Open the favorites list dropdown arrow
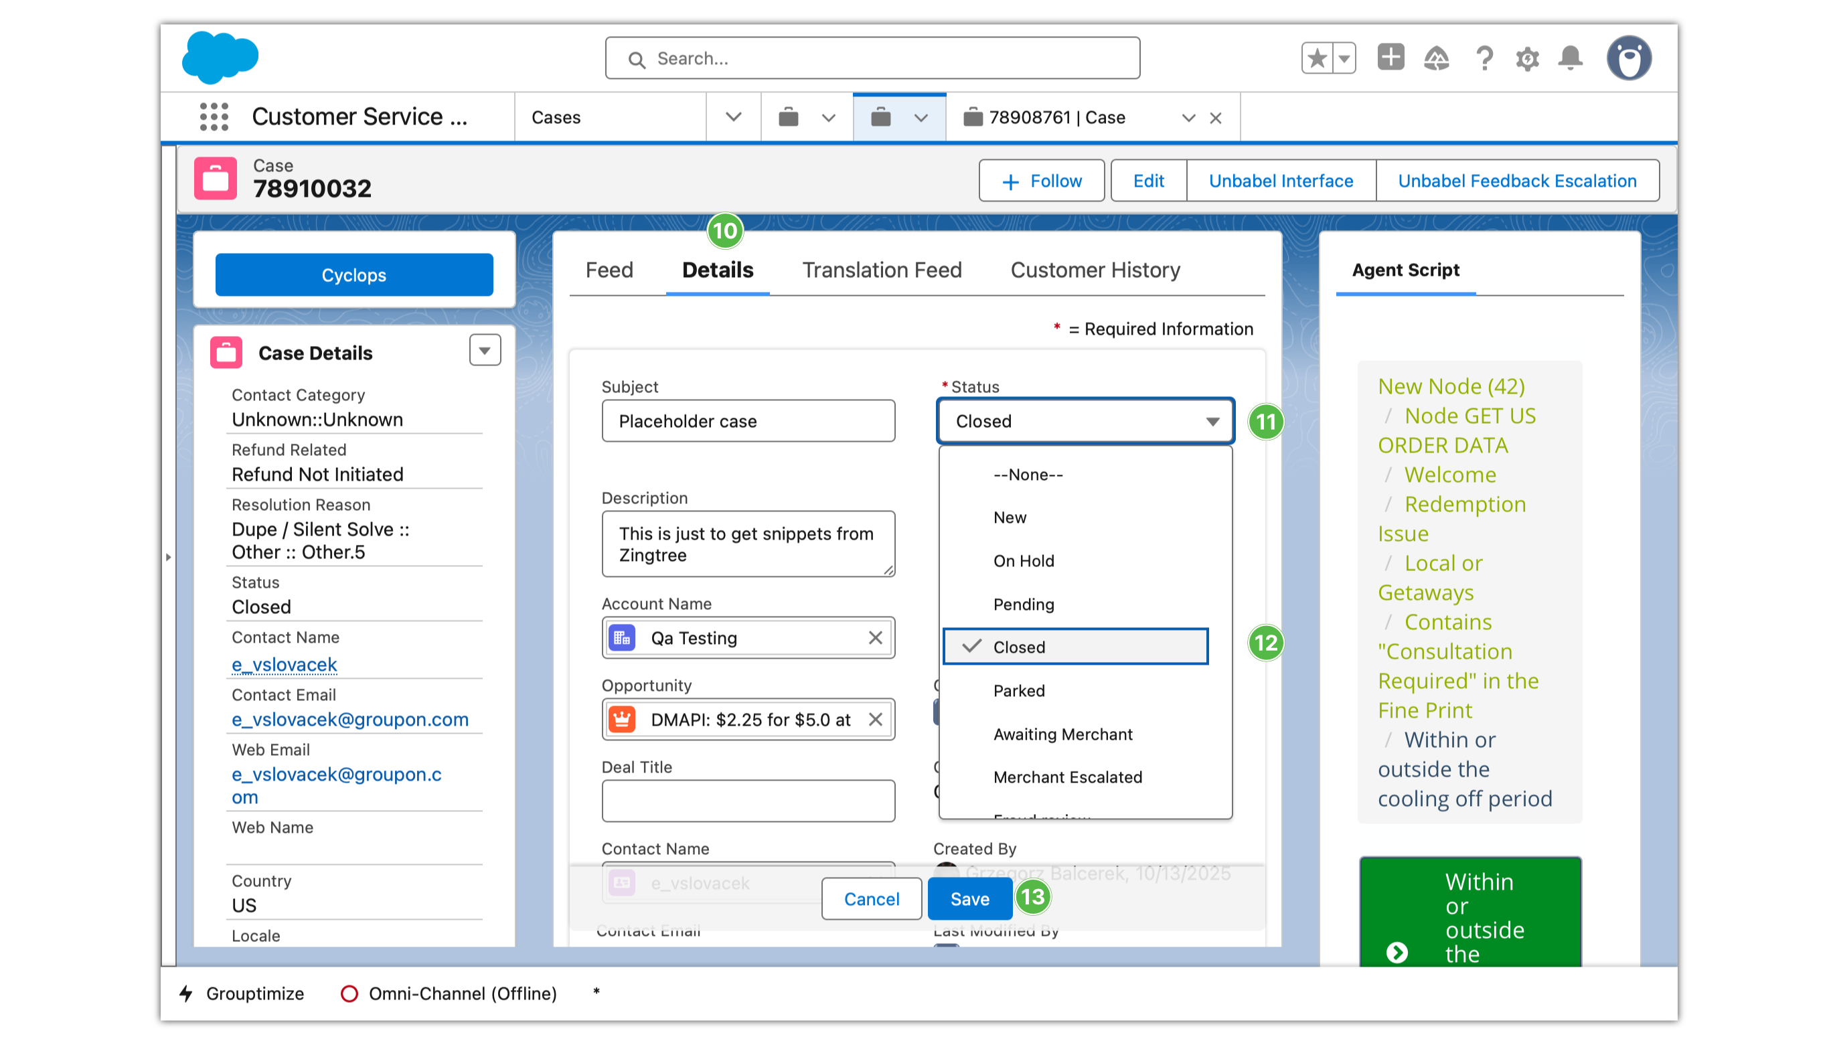Image resolution: width=1829 pixels, height=1045 pixels. 1344,58
